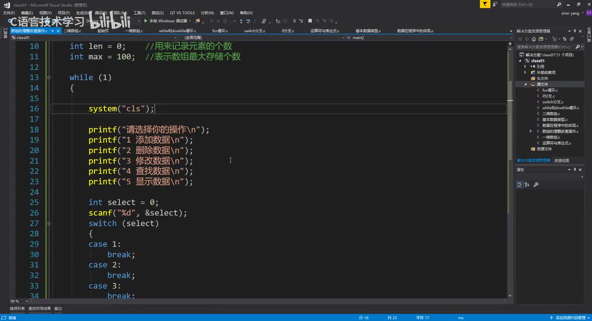The image size is (592, 321).
Task: Toggle outlining at the system("cls") line
Action: (49, 109)
